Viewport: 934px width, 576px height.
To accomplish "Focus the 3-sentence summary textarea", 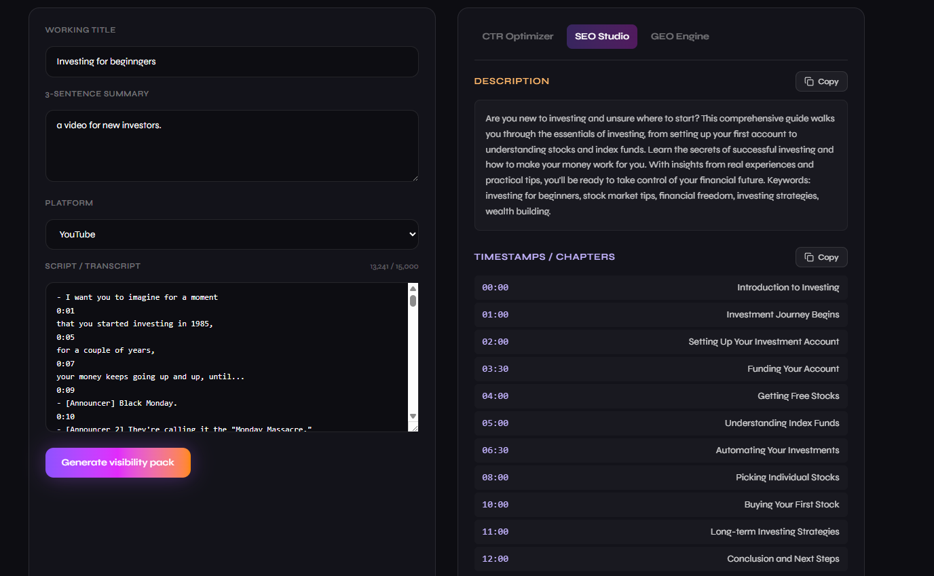I will click(x=232, y=146).
